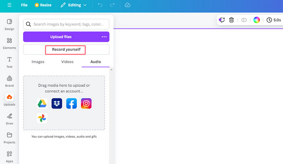Connect Google Drive account

coord(42,103)
